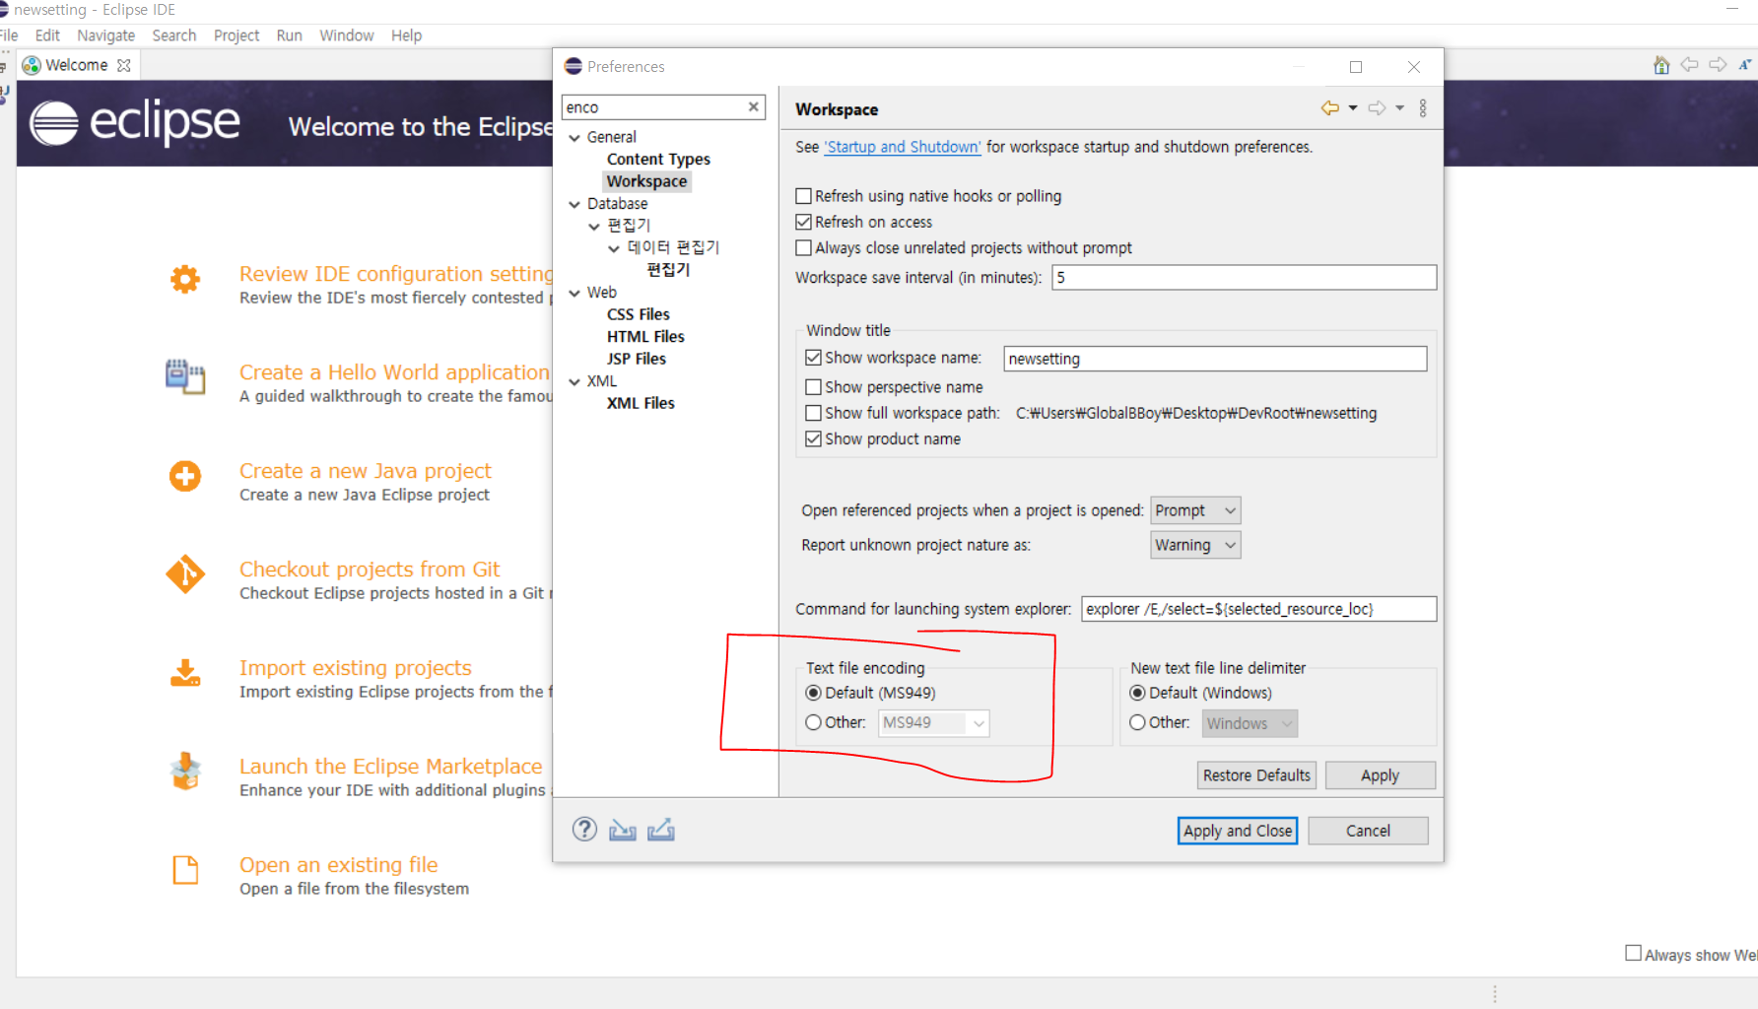Open the Prompt dropdown for referenced projects
1758x1009 pixels.
1196,510
